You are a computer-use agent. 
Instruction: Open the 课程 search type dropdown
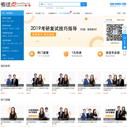43,4
